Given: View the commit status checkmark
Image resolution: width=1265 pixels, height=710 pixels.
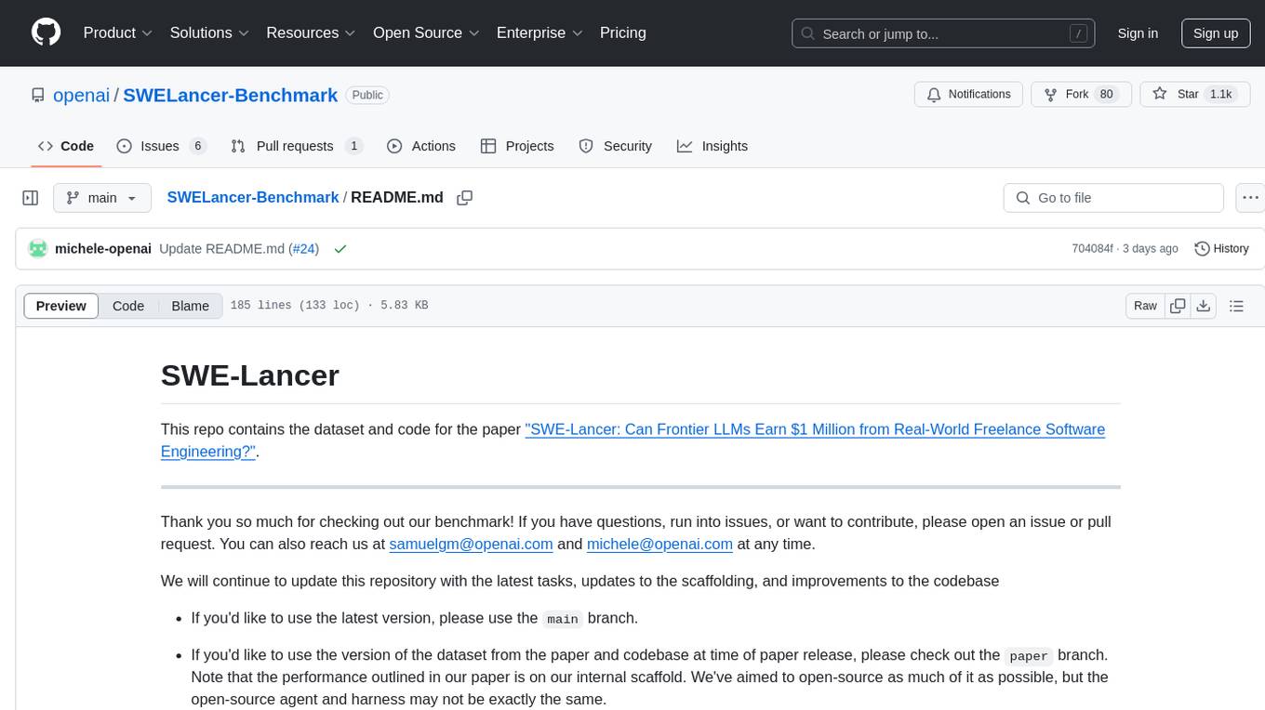Looking at the screenshot, I should coord(340,249).
